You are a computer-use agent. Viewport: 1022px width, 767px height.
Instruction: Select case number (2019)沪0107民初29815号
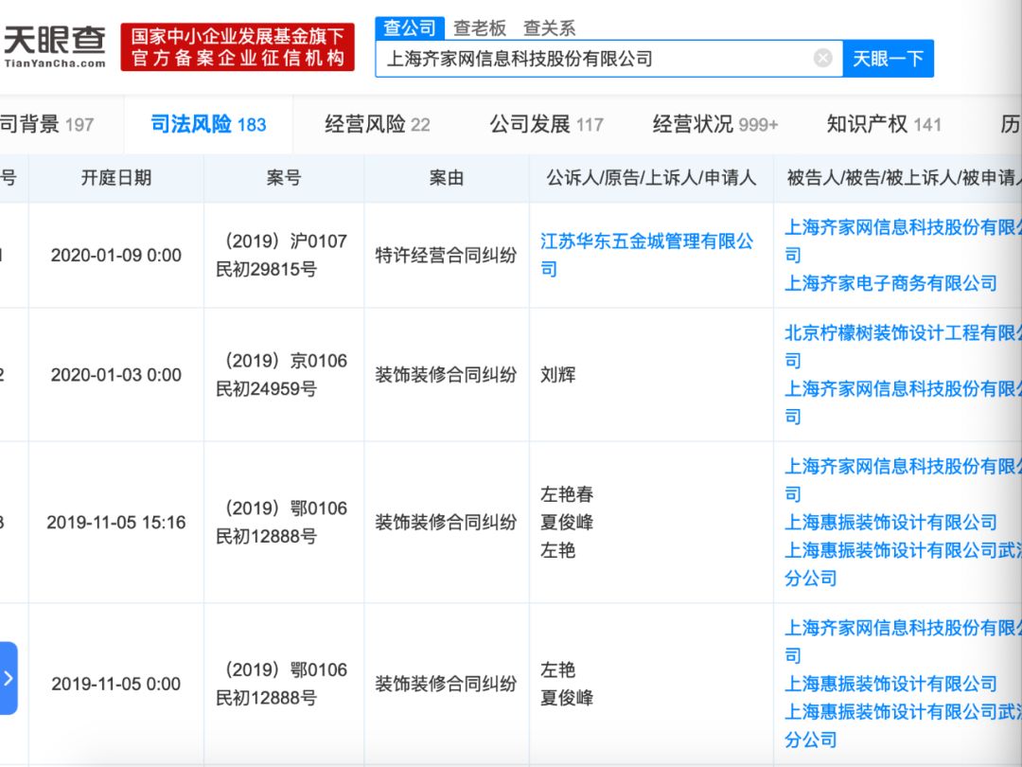click(x=282, y=255)
